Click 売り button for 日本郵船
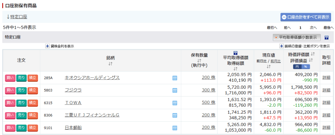Viewport: 335px width, 135px height. point(21,128)
